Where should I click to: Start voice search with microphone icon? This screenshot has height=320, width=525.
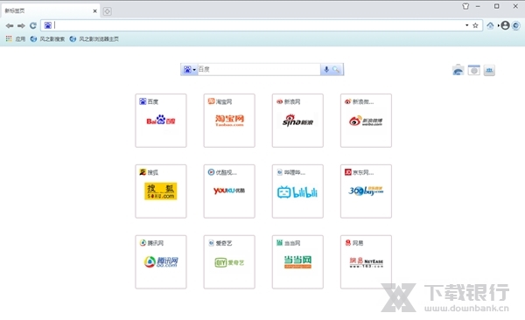[x=326, y=70]
